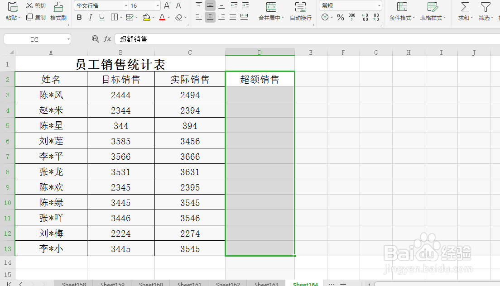Click the zoom lookup icon beside fx
This screenshot has height=286, width=500.
click(95, 39)
